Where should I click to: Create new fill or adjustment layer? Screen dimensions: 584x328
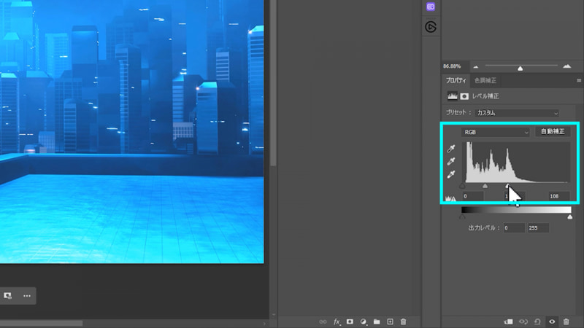(x=363, y=321)
